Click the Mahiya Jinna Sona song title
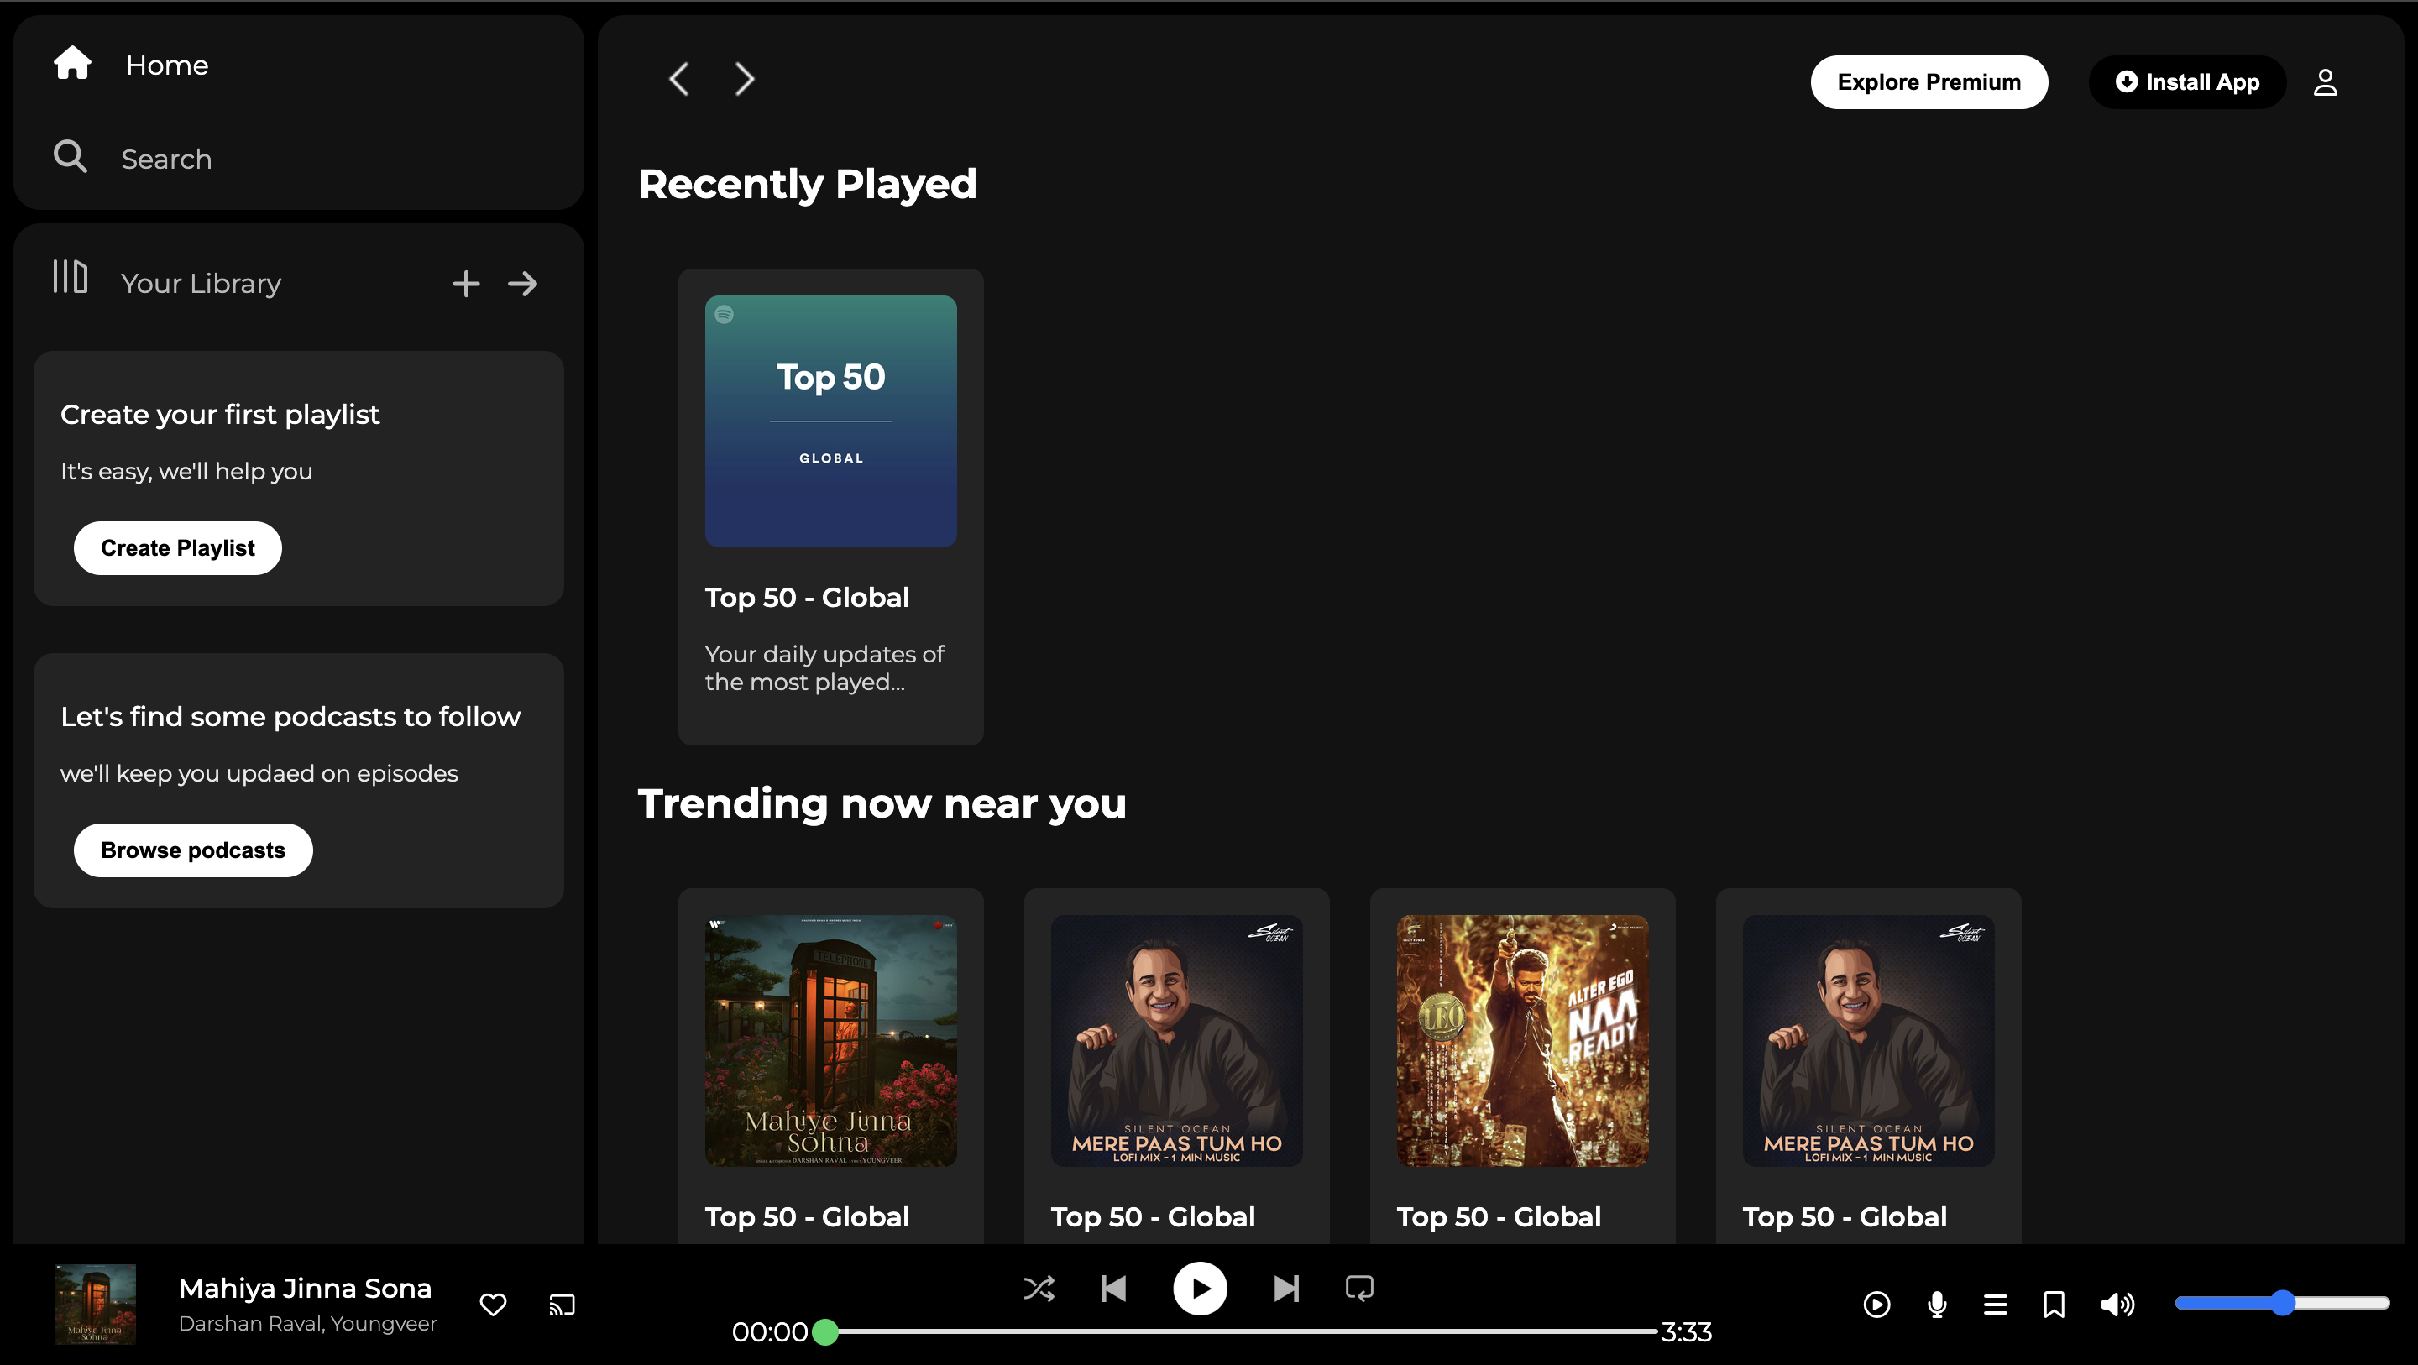This screenshot has width=2418, height=1365. 305,1289
